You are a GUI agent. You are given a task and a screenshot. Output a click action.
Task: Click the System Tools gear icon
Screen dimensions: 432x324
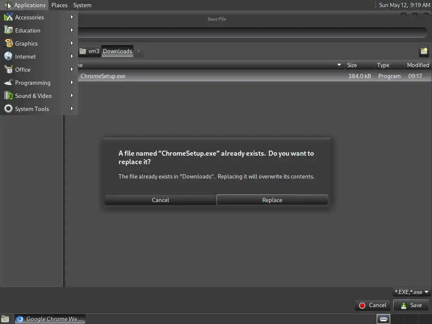point(8,108)
